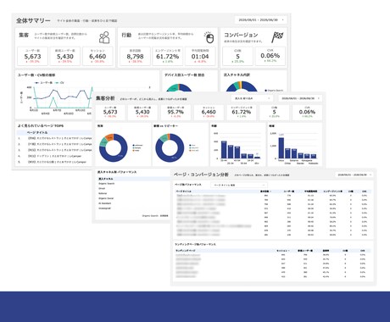Select the 0.06% CVR scorecard in 全体サマリー
Image resolution: width=390 pixels, height=322 pixels.
coord(270,56)
